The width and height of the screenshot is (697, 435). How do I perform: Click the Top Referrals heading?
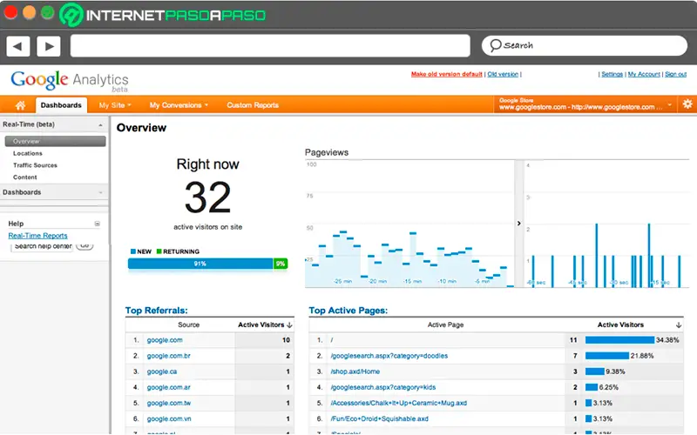point(157,311)
